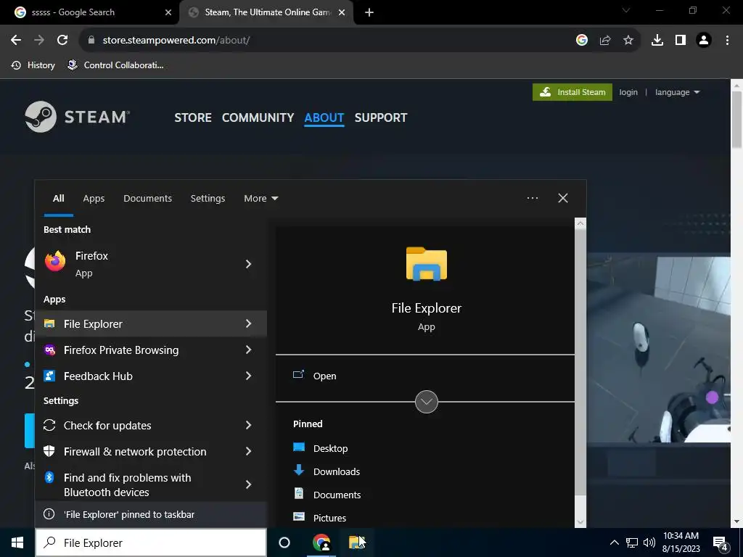Expand Firefox Private Browsing arrow
The height and width of the screenshot is (557, 743).
[x=248, y=350]
